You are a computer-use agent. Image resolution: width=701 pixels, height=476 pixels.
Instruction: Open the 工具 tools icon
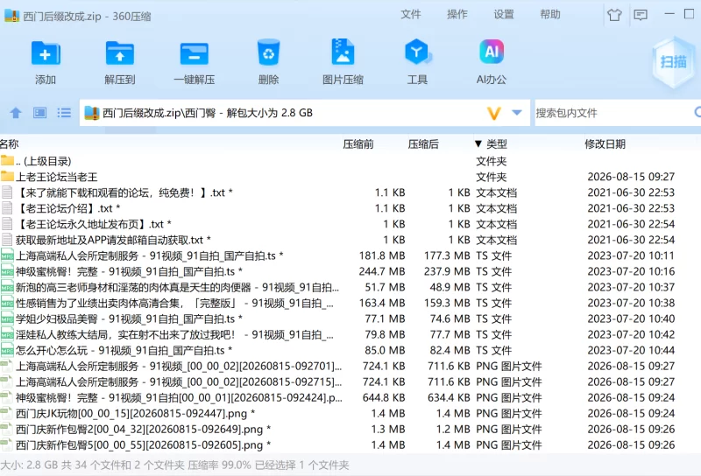(417, 52)
